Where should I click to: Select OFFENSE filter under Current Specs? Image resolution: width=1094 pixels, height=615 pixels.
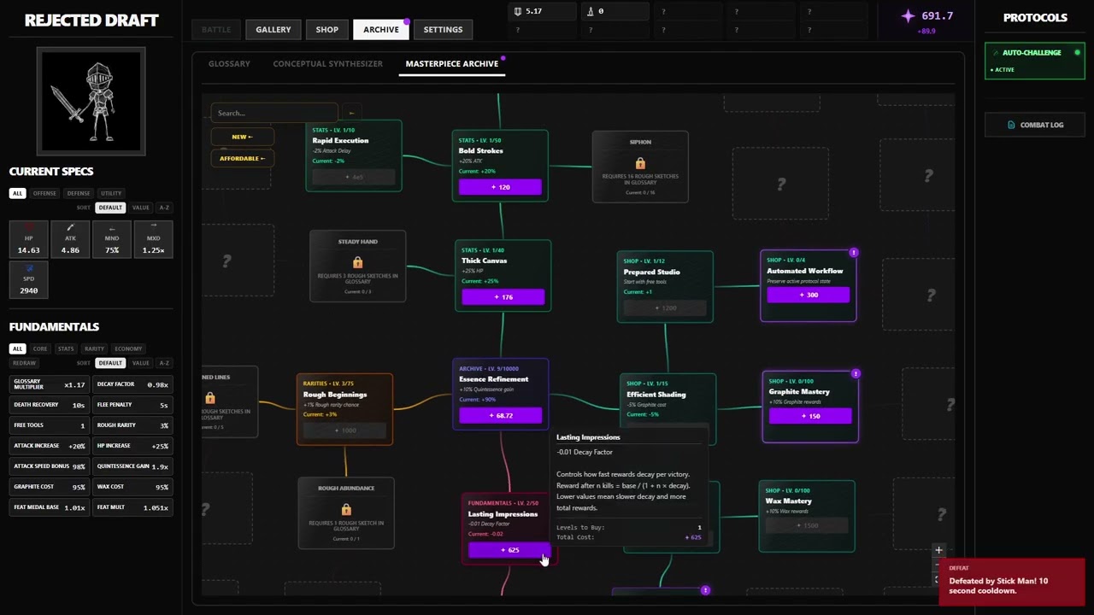(x=44, y=193)
